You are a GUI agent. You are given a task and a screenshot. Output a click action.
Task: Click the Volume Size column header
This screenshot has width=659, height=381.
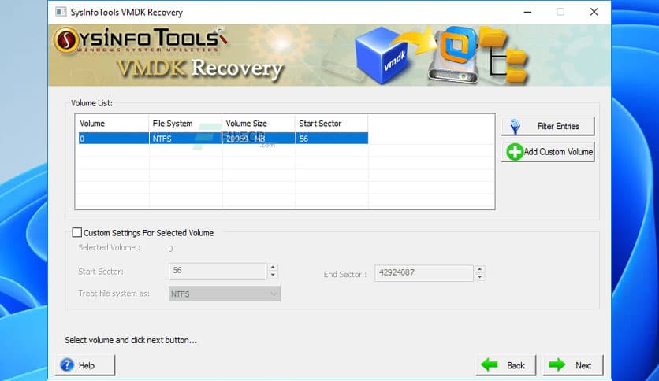[x=259, y=124]
